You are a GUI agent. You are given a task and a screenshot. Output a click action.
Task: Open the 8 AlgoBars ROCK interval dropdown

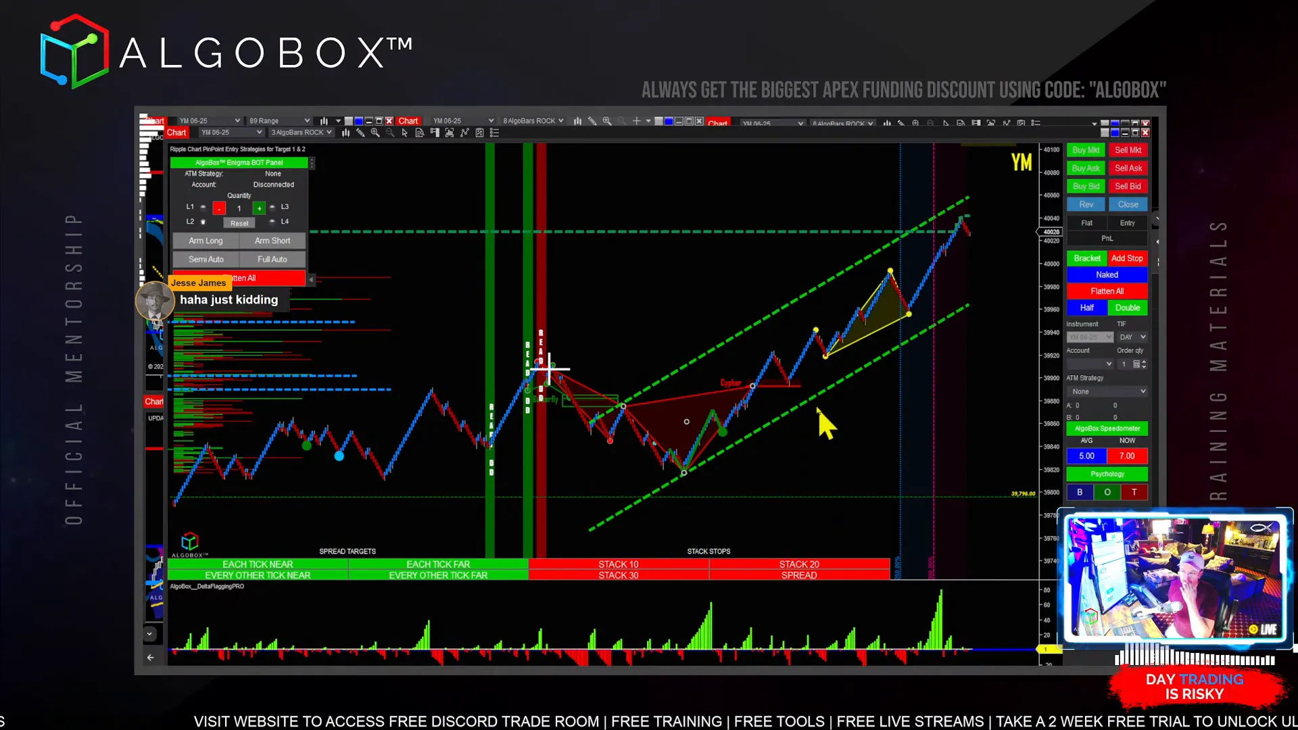[533, 121]
